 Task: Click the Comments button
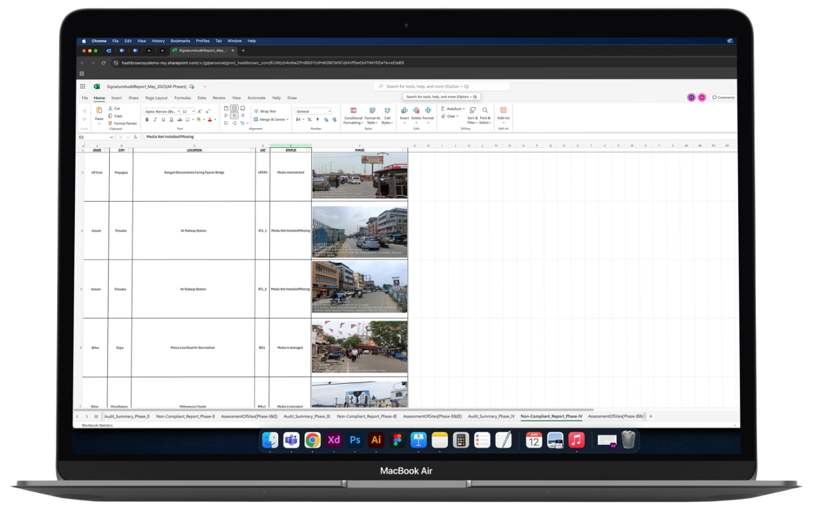723,98
